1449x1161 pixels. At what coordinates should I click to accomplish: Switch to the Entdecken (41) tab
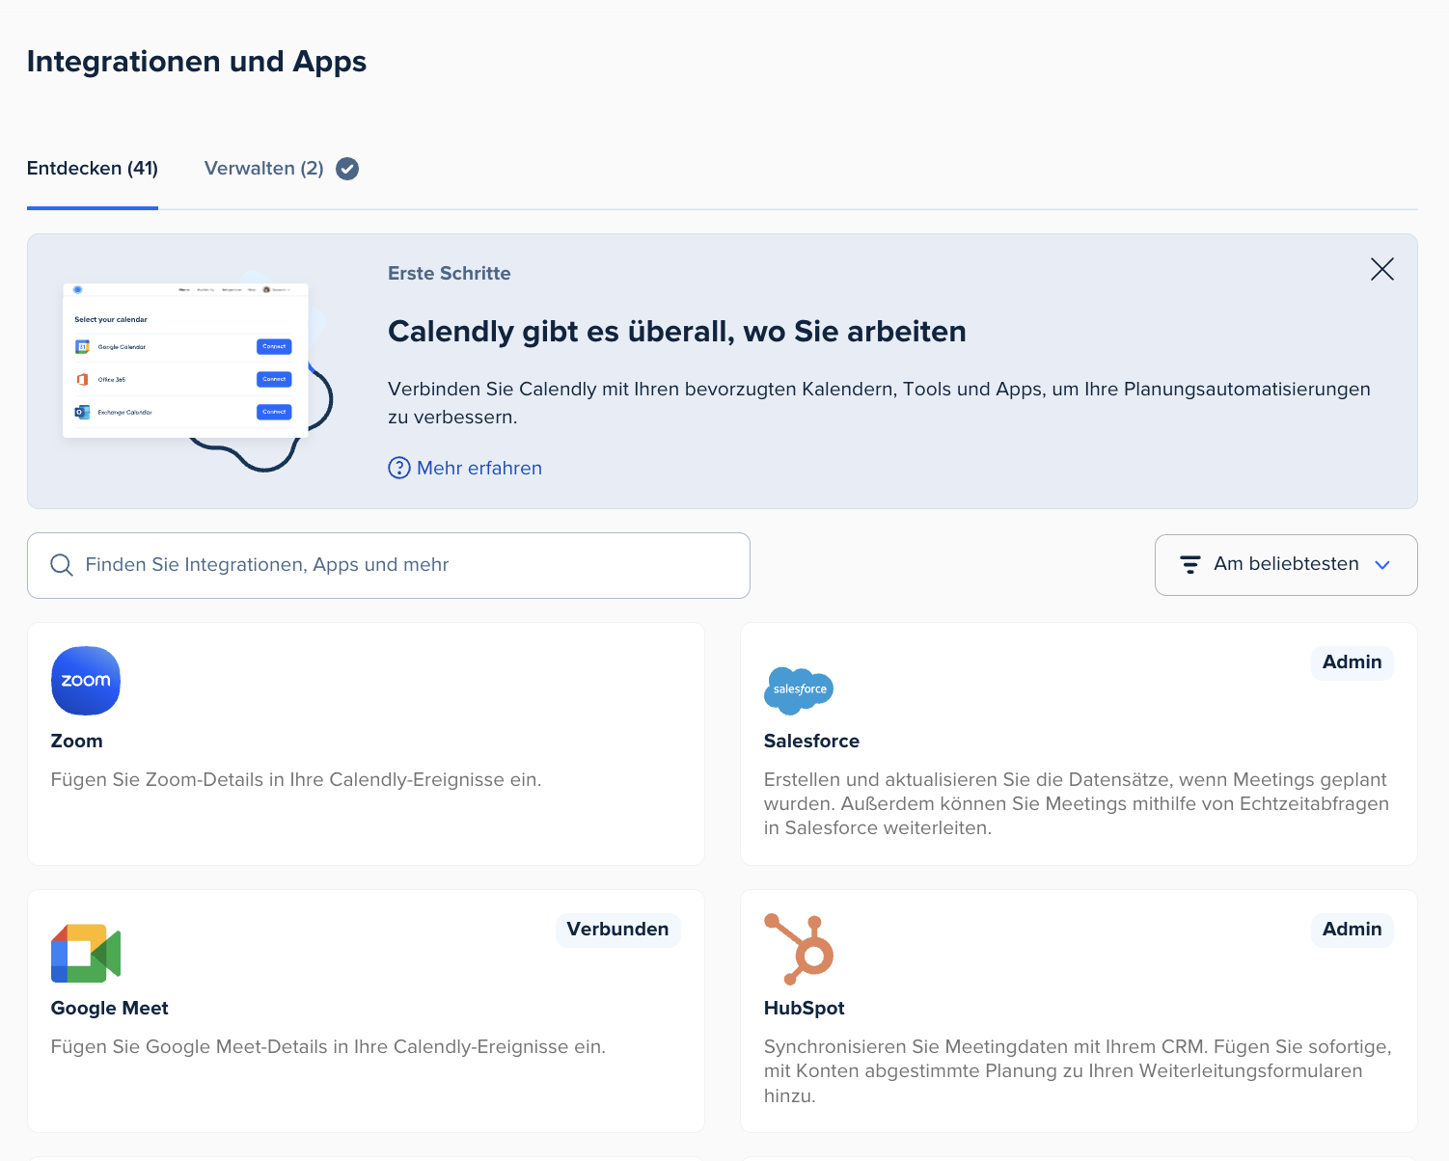(93, 169)
